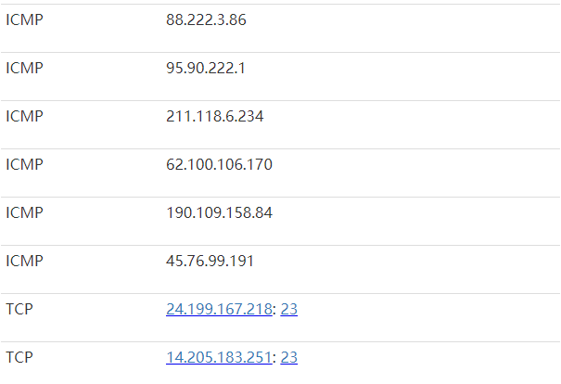Click the ICMP label beside 88.222.3.86
This screenshot has height=384, width=561.
(24, 19)
